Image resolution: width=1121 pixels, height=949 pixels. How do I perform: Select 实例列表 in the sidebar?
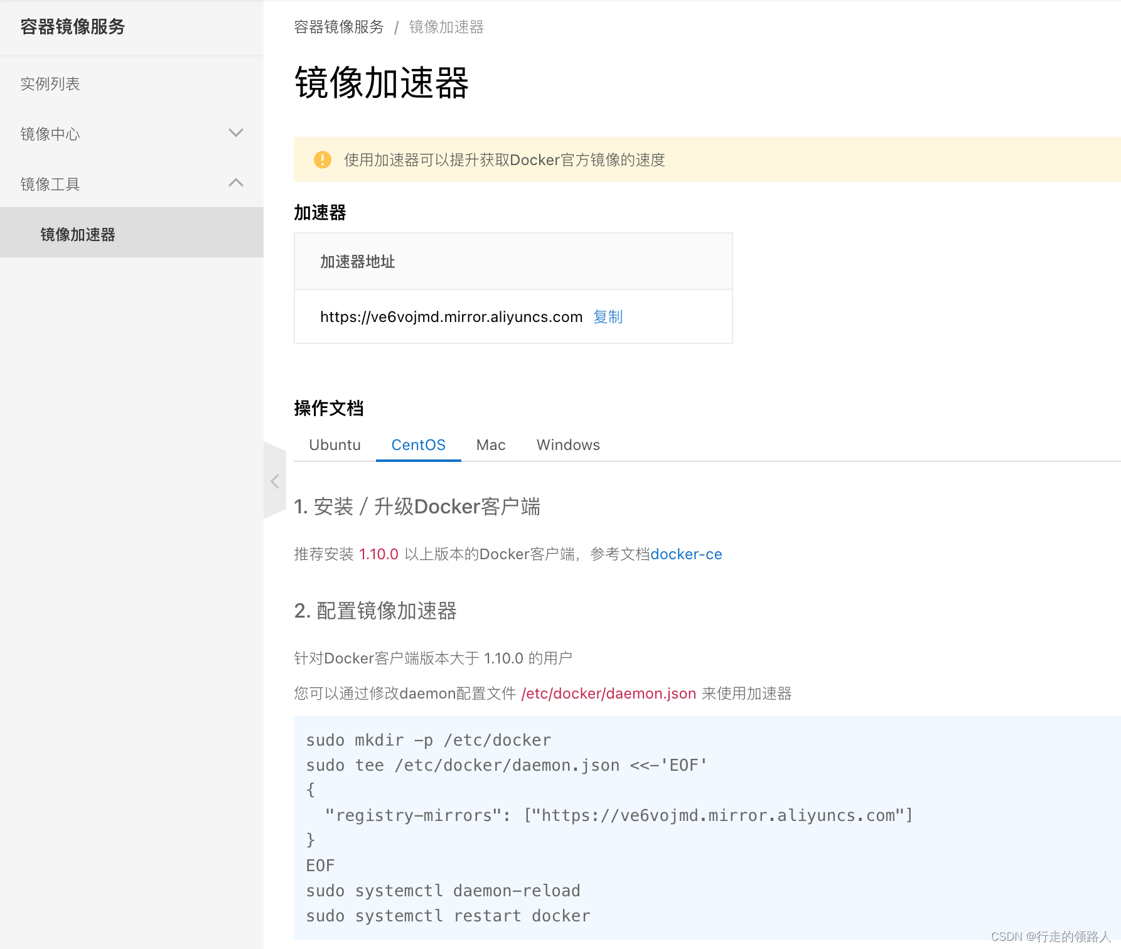[x=50, y=83]
